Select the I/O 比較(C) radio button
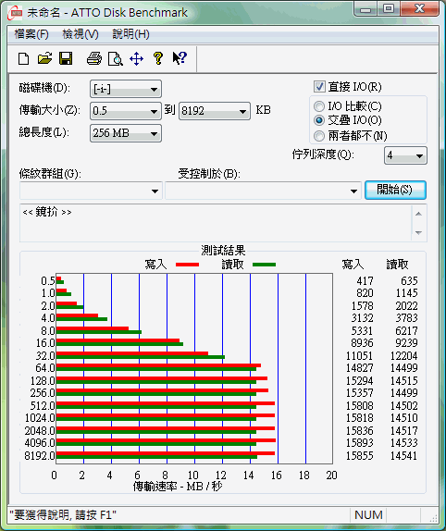The height and width of the screenshot is (531, 446). click(x=319, y=106)
